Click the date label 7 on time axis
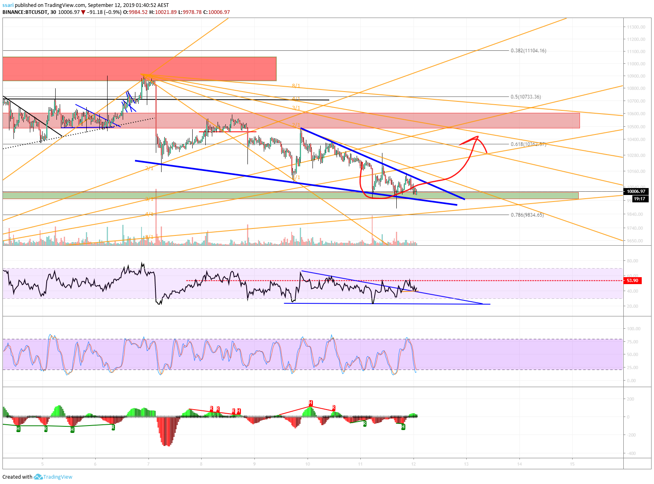The height and width of the screenshot is (484, 654). pyautogui.click(x=148, y=464)
